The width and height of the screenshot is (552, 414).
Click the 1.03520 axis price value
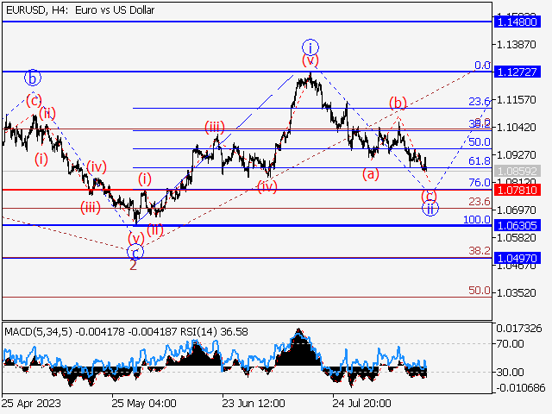[517, 293]
